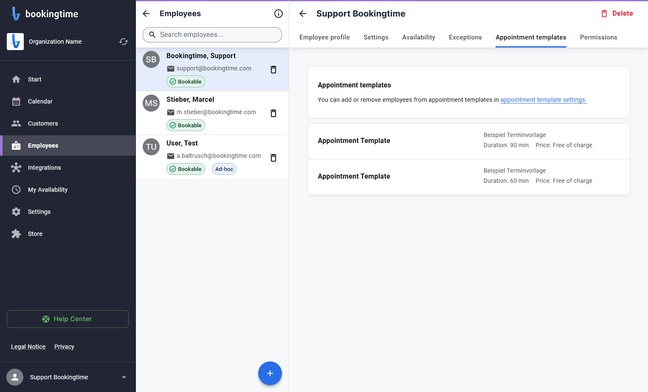Delete the Support Bookingtime employee

(617, 14)
